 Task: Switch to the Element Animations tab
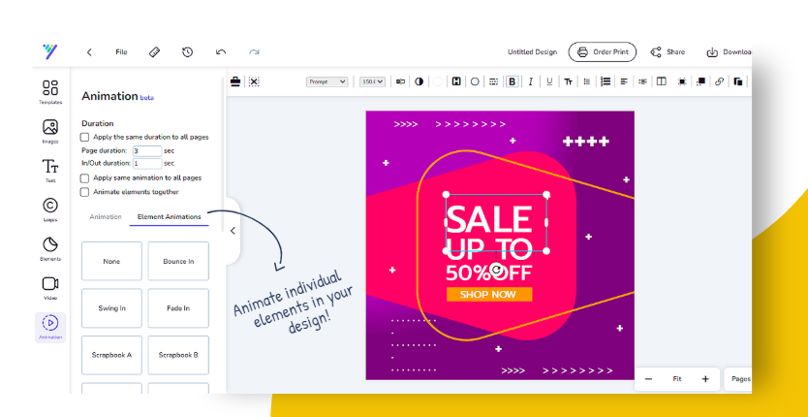[169, 217]
